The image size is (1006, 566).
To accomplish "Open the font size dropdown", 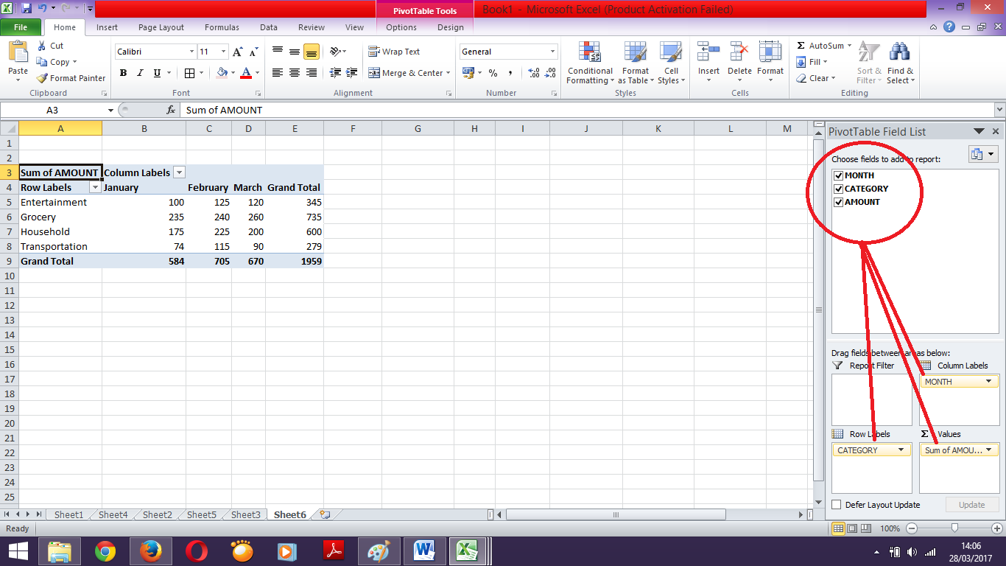I will 222,52.
